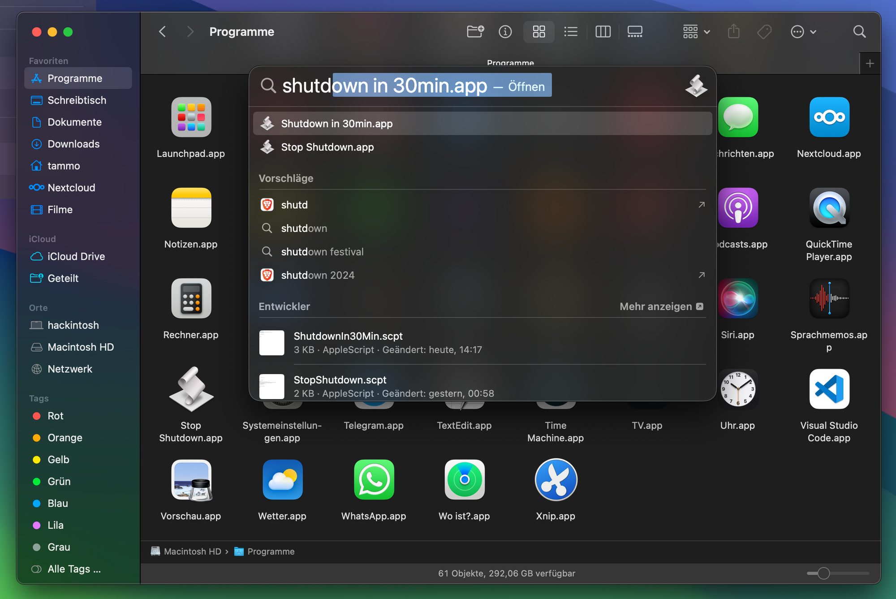Add a new tab with plus button
The height and width of the screenshot is (599, 896).
pyautogui.click(x=870, y=64)
